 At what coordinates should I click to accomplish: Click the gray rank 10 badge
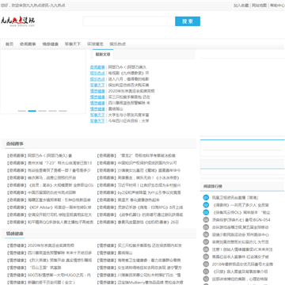coord(206,264)
